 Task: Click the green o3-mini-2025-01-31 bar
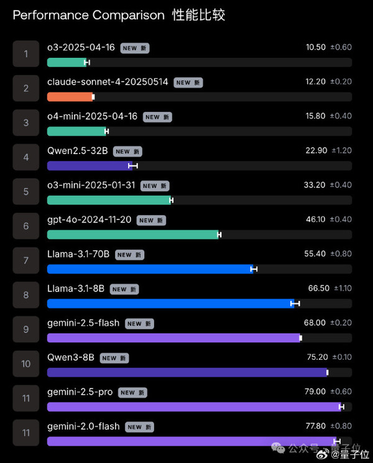(x=109, y=200)
